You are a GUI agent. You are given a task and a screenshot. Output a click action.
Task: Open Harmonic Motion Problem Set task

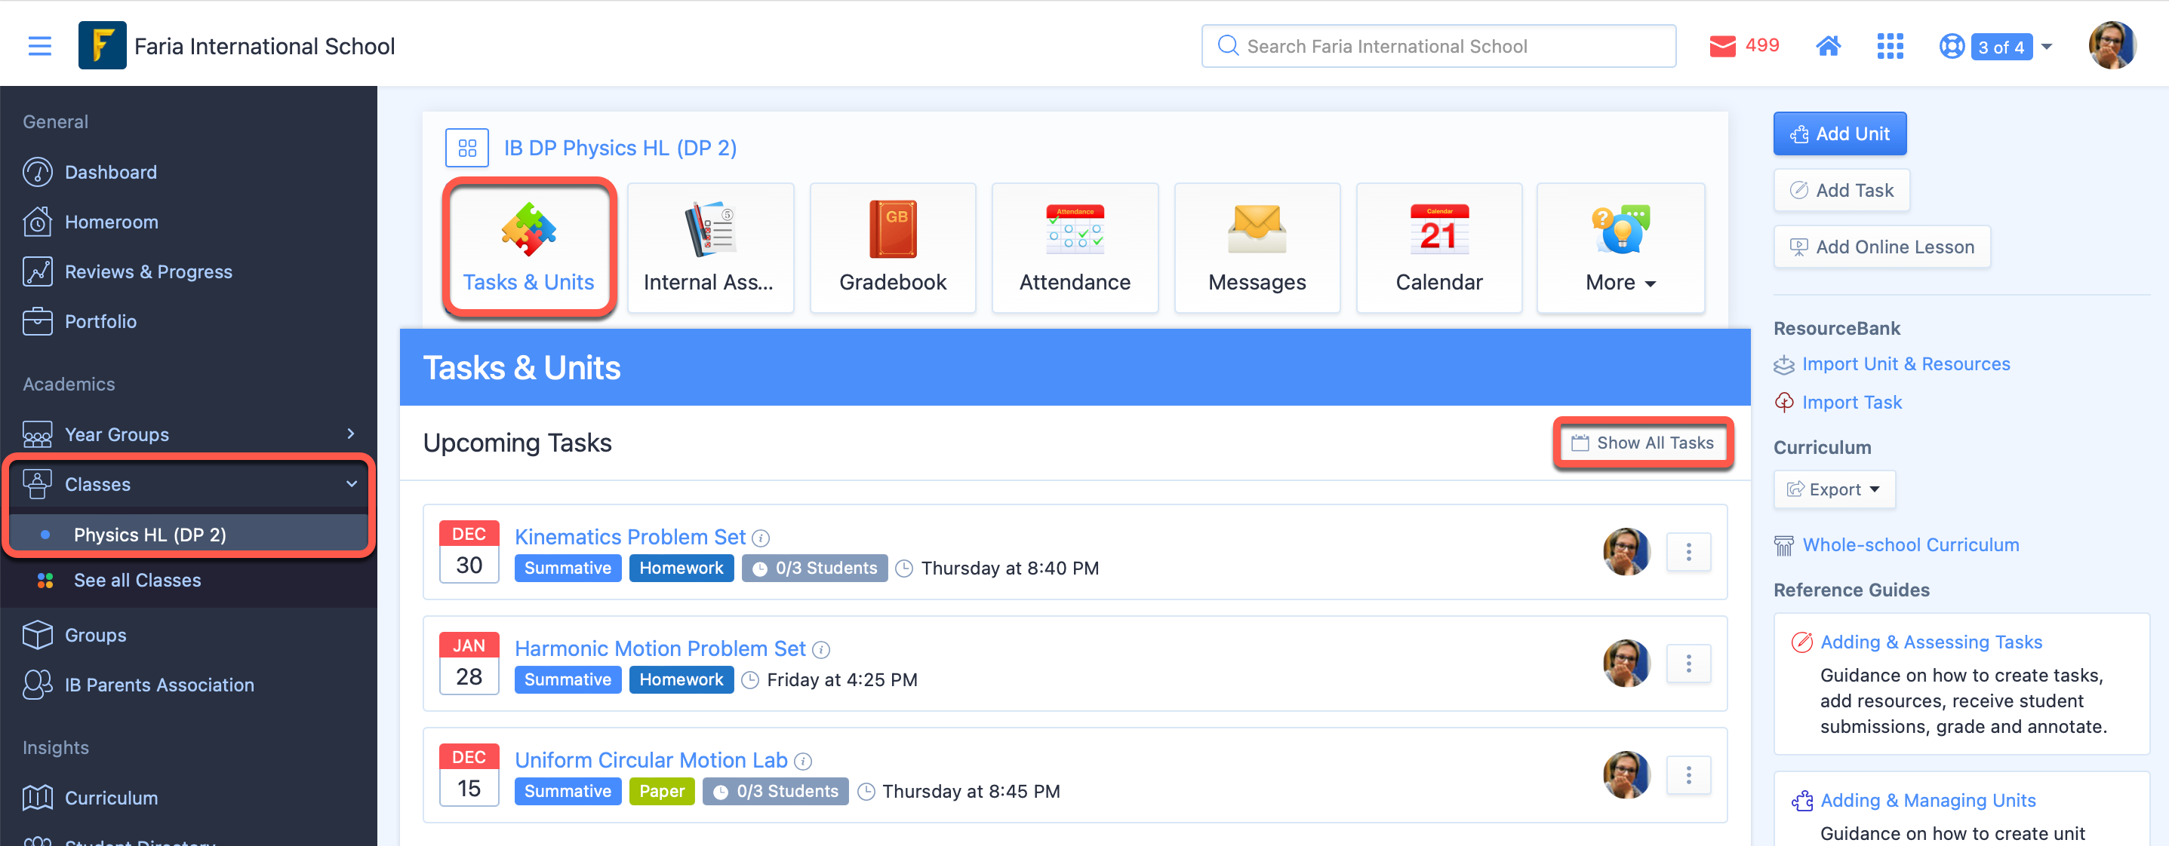pyautogui.click(x=660, y=648)
